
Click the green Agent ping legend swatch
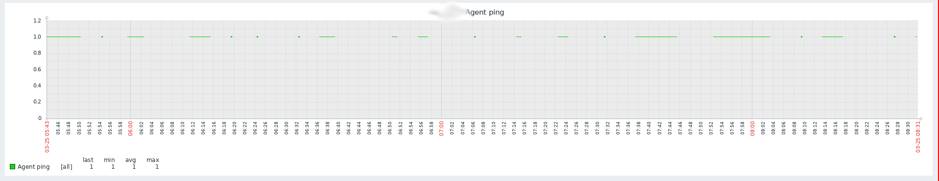(12, 167)
